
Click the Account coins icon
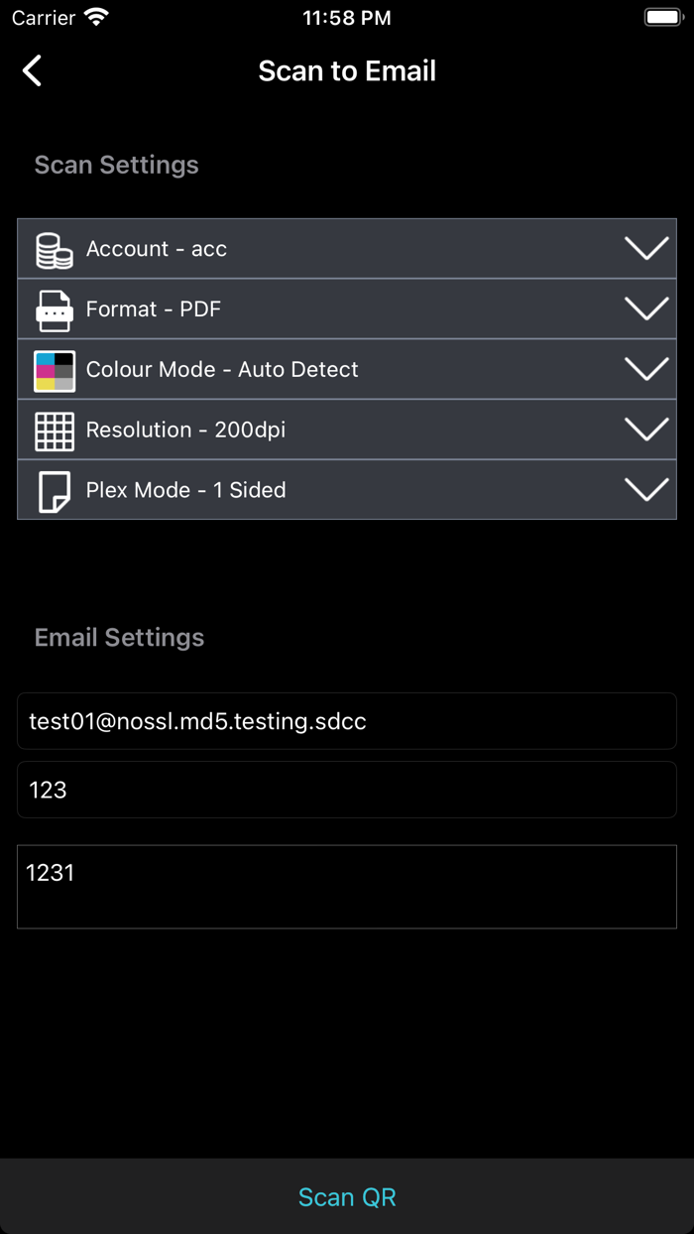[55, 249]
